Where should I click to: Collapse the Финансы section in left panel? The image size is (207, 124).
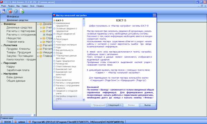2,24
